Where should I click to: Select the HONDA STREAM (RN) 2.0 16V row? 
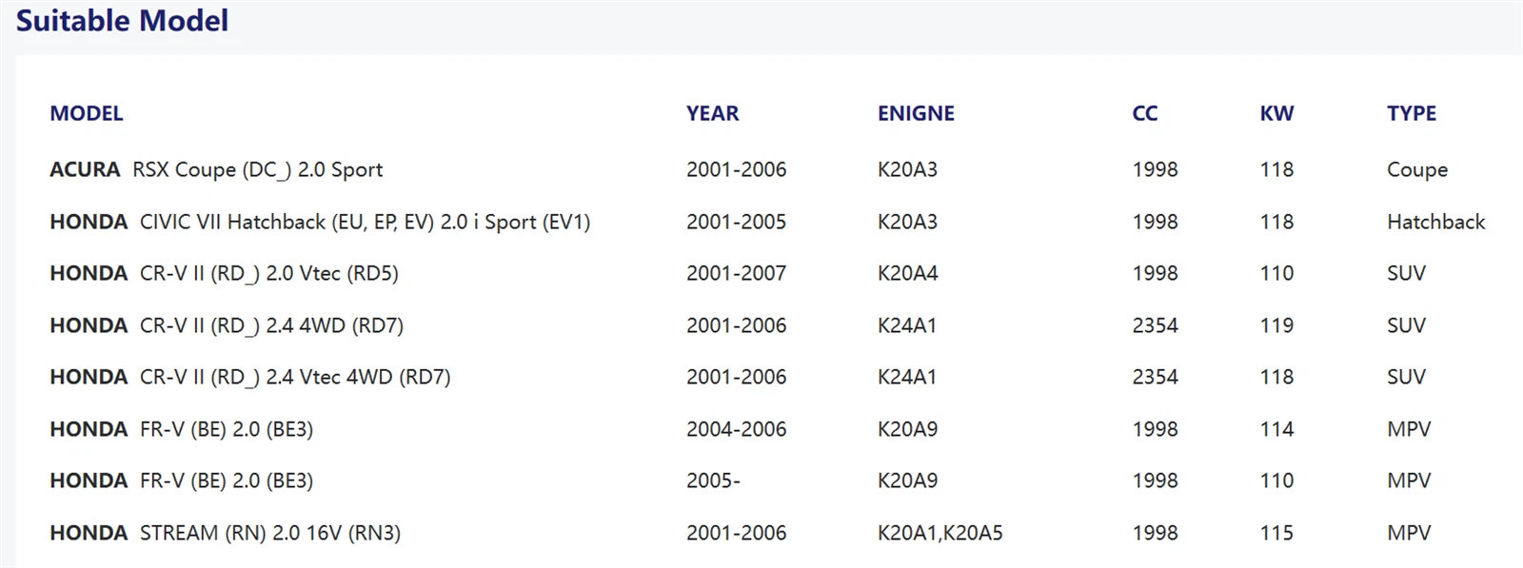[x=225, y=533]
